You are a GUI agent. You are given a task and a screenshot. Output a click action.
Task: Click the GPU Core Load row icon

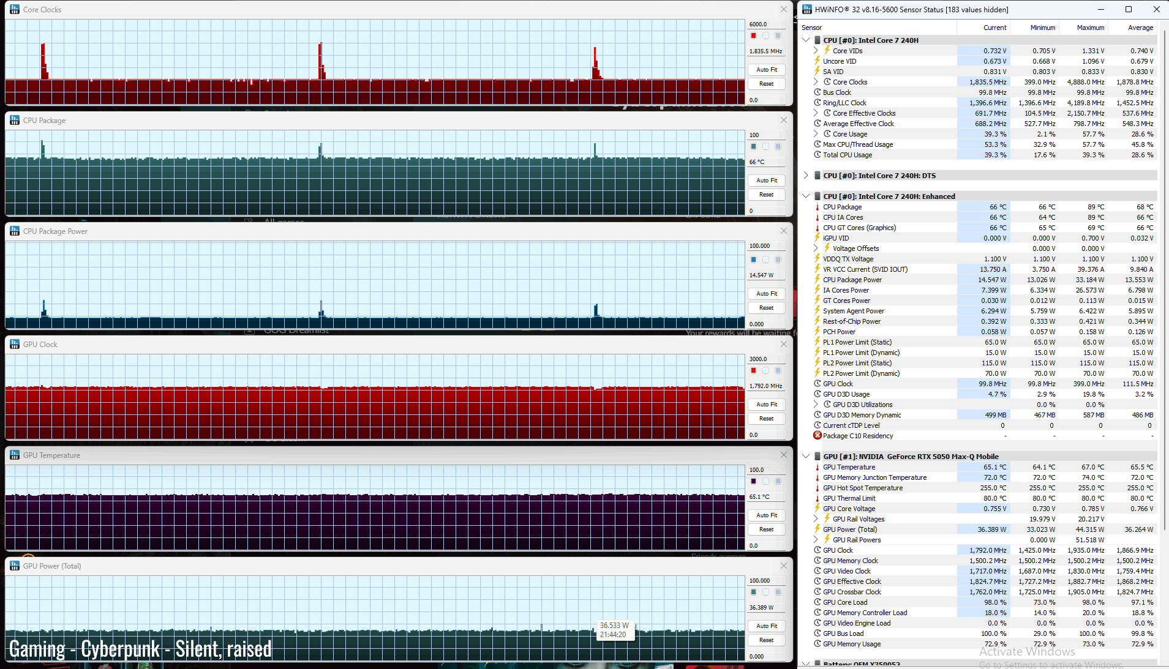coord(817,602)
